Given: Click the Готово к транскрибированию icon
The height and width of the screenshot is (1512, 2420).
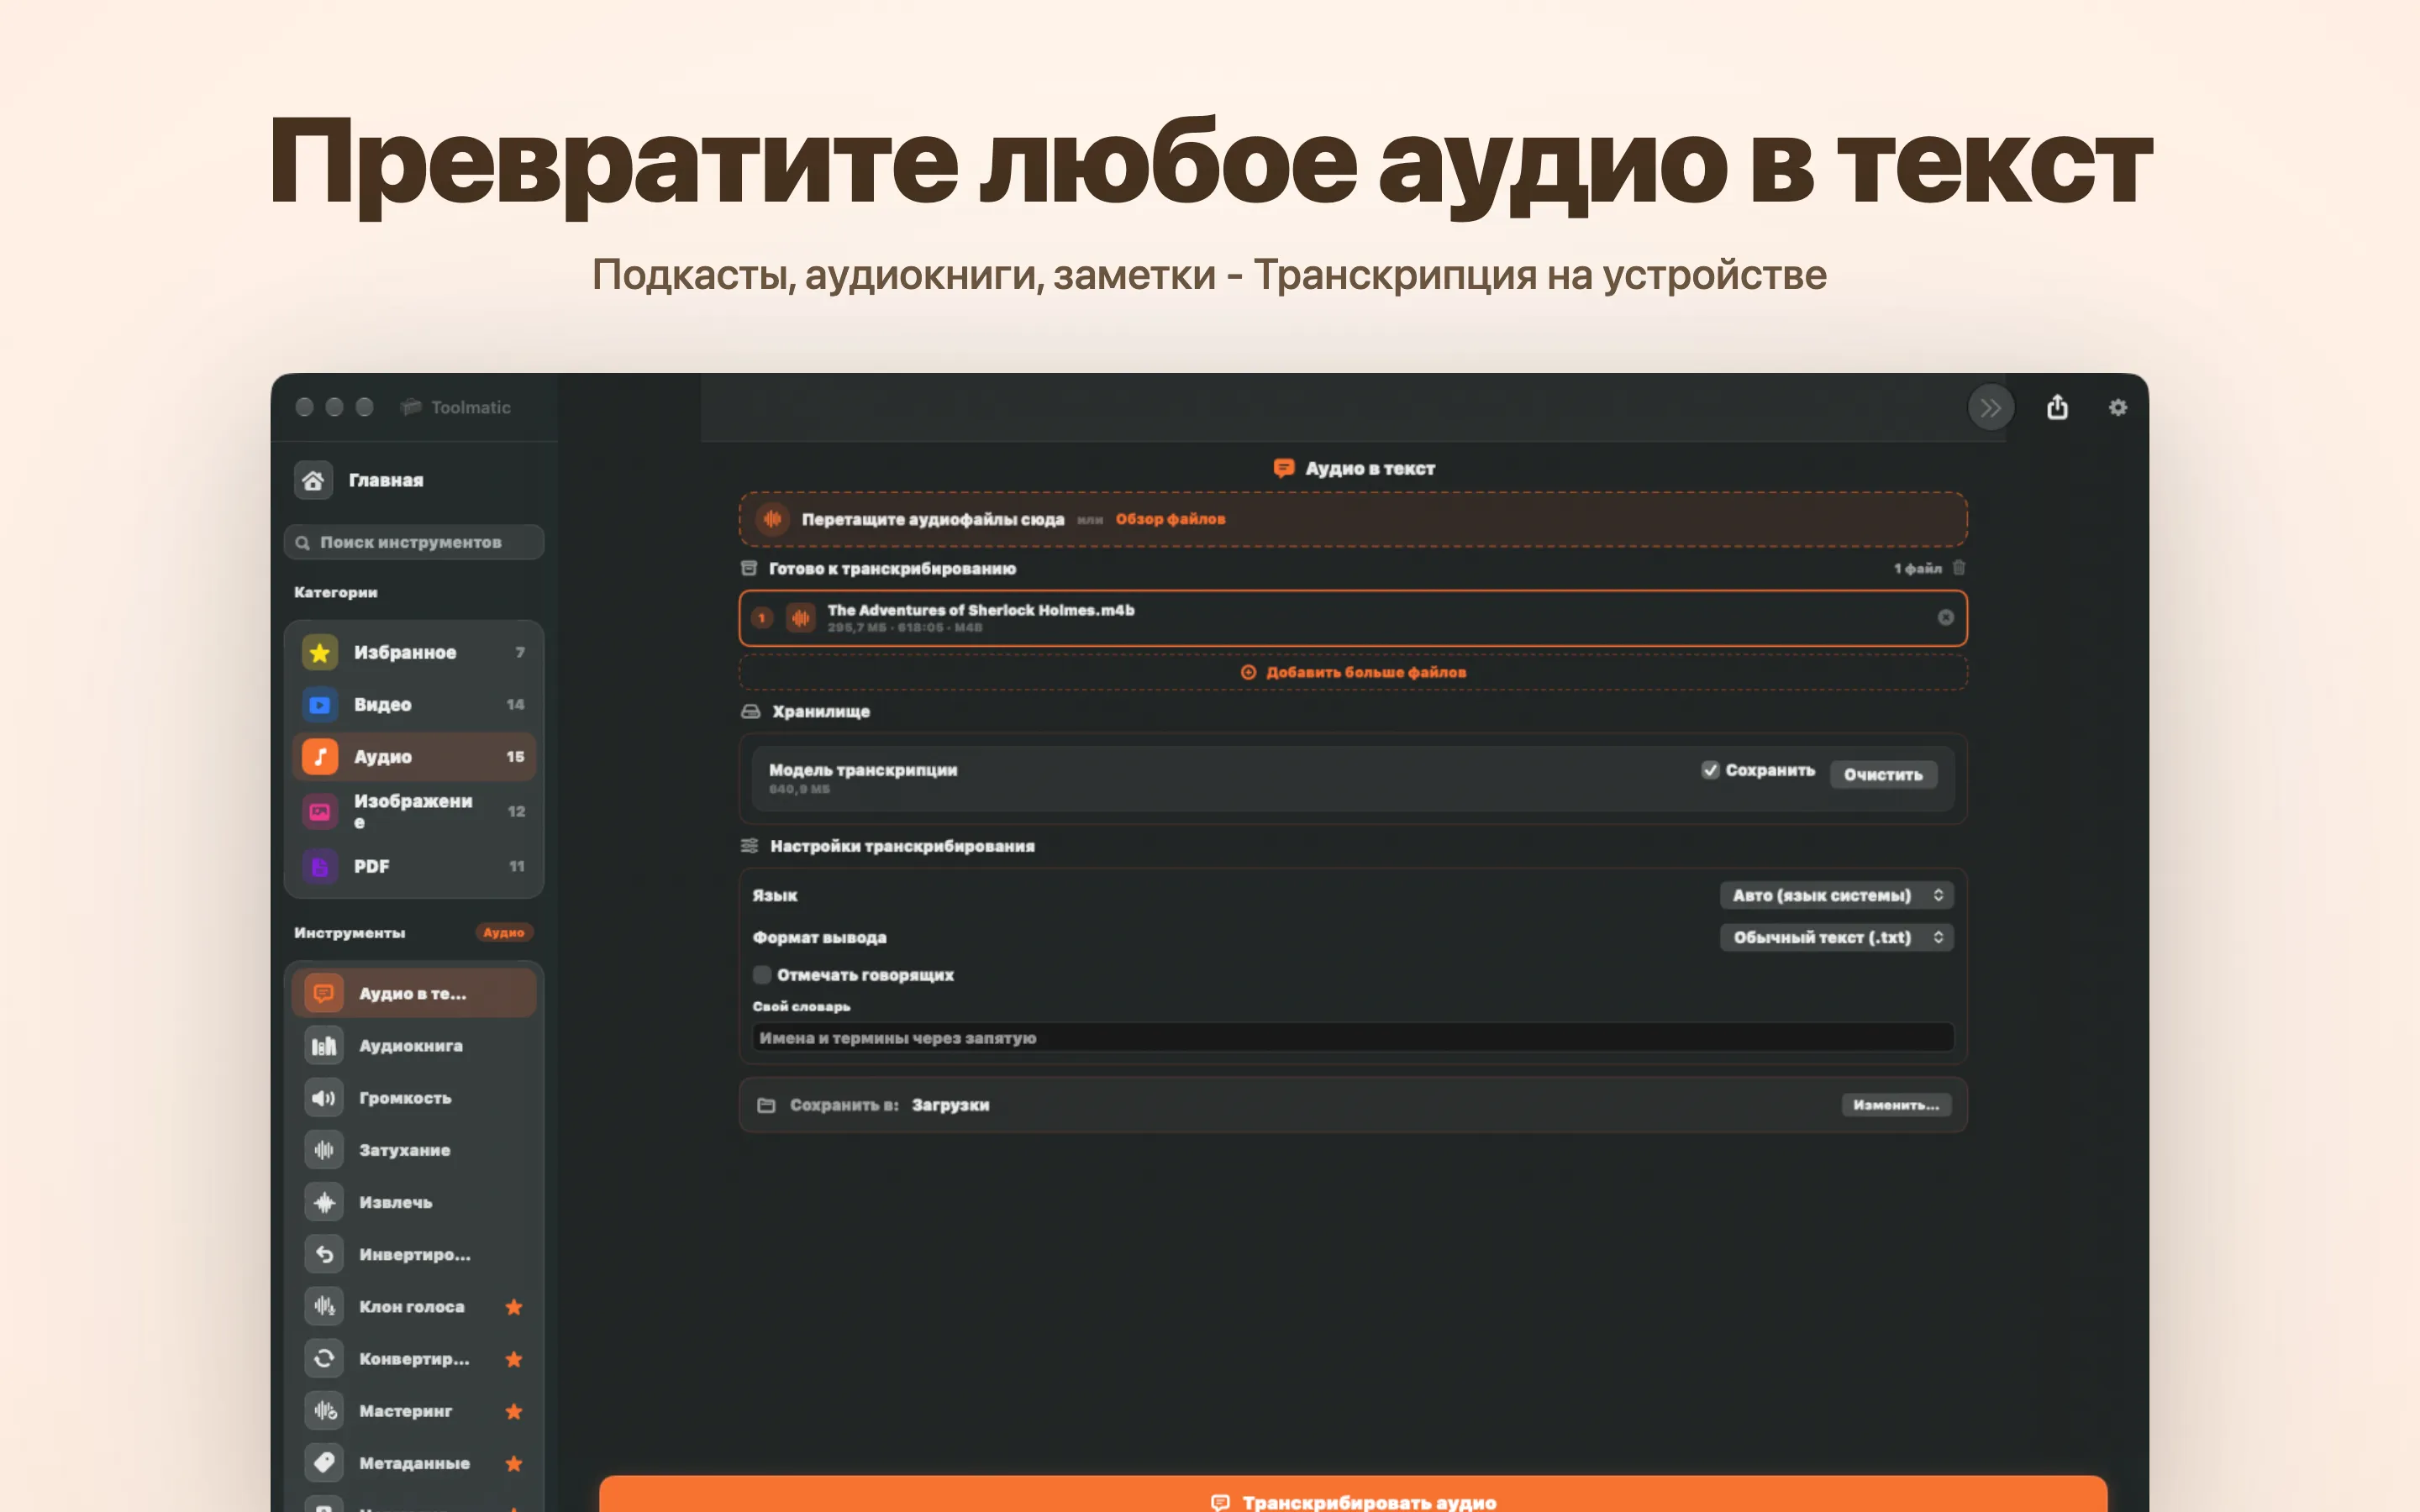Looking at the screenshot, I should coord(749,568).
